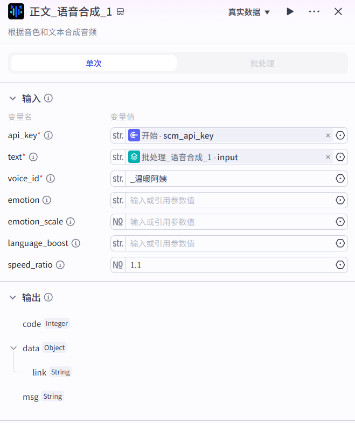Remove the scm_api_key reference with its x
355x423 pixels.
coord(328,135)
